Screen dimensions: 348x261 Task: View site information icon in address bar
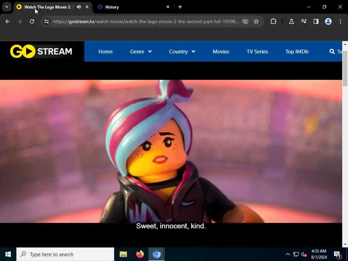46,21
